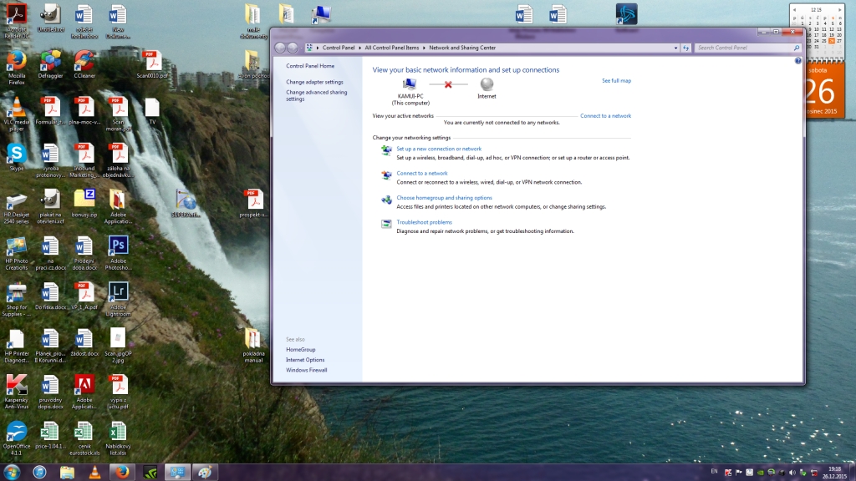Open help with the blue question mark
856x481 pixels.
(797, 61)
